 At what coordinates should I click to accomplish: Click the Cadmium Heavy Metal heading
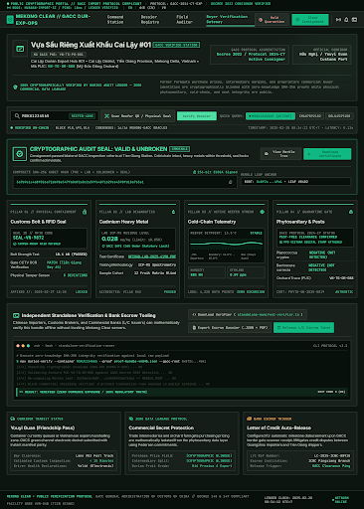pos(123,222)
